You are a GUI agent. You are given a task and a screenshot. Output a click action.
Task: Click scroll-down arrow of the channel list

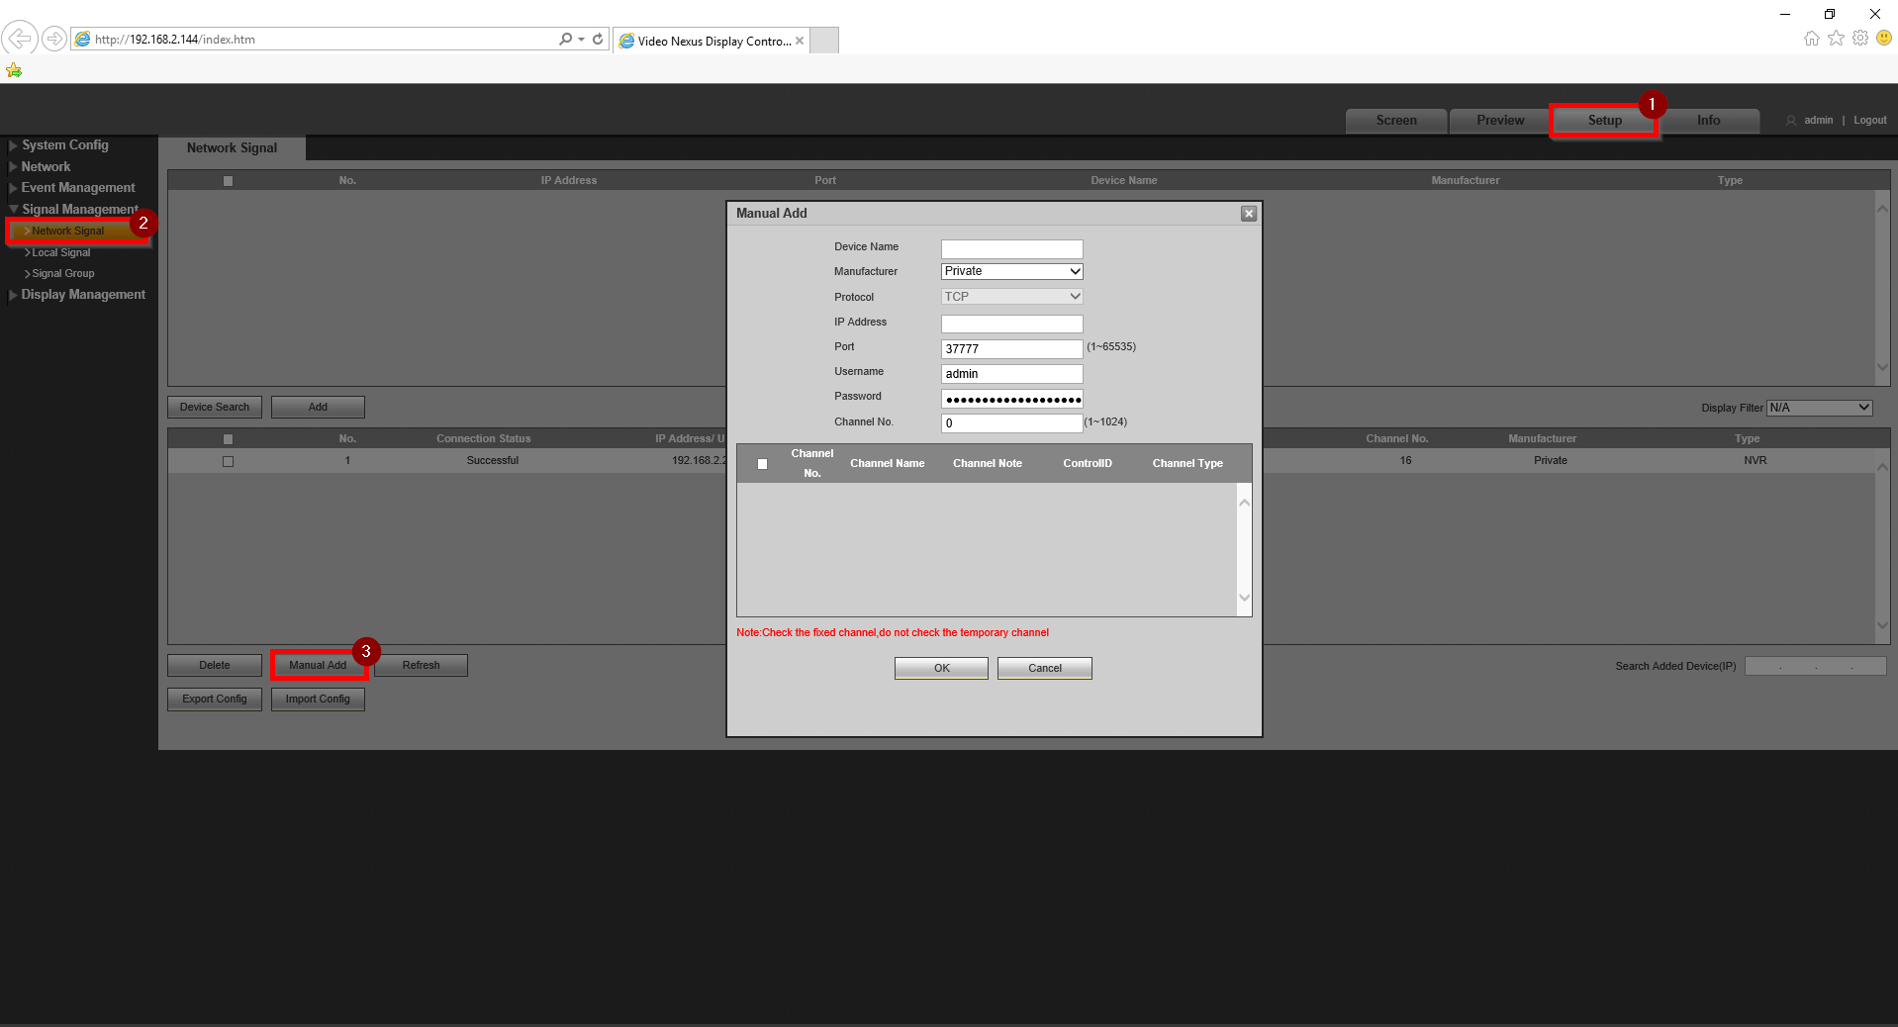(1245, 599)
